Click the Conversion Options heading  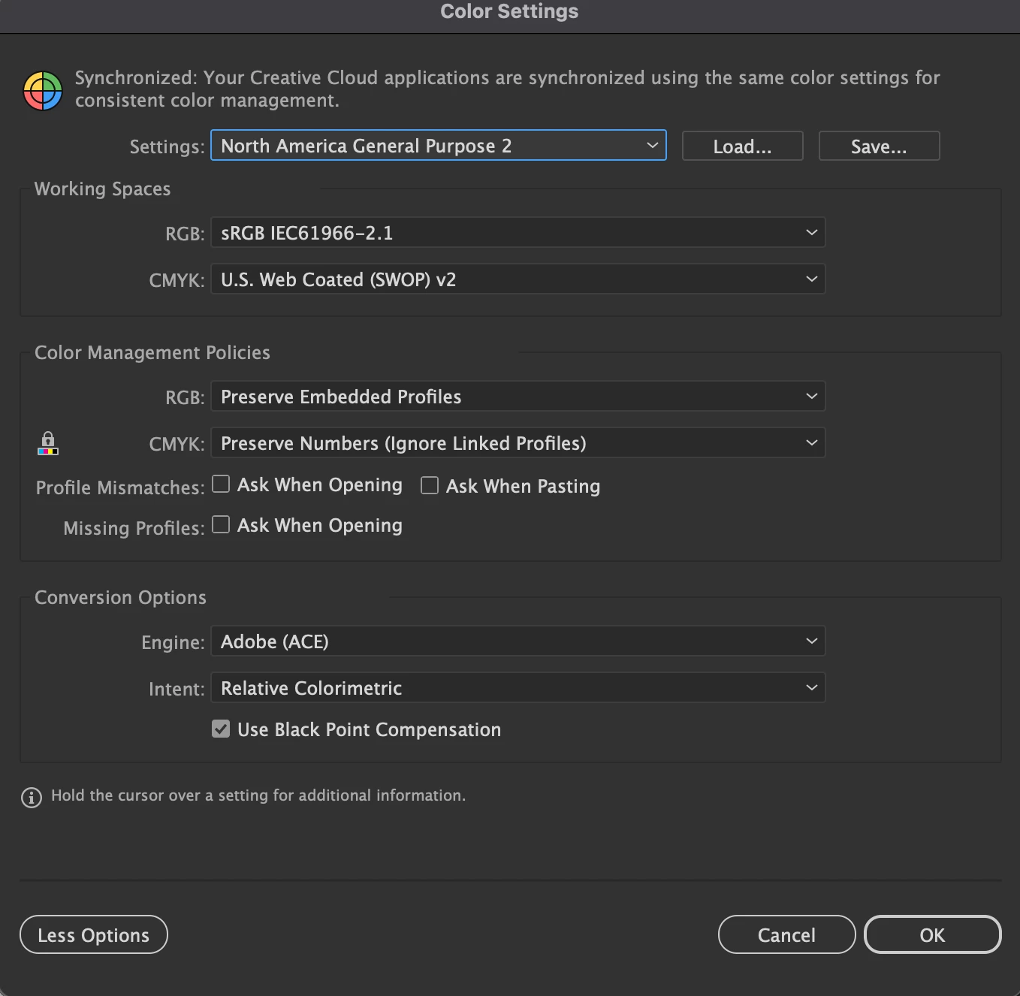click(121, 597)
